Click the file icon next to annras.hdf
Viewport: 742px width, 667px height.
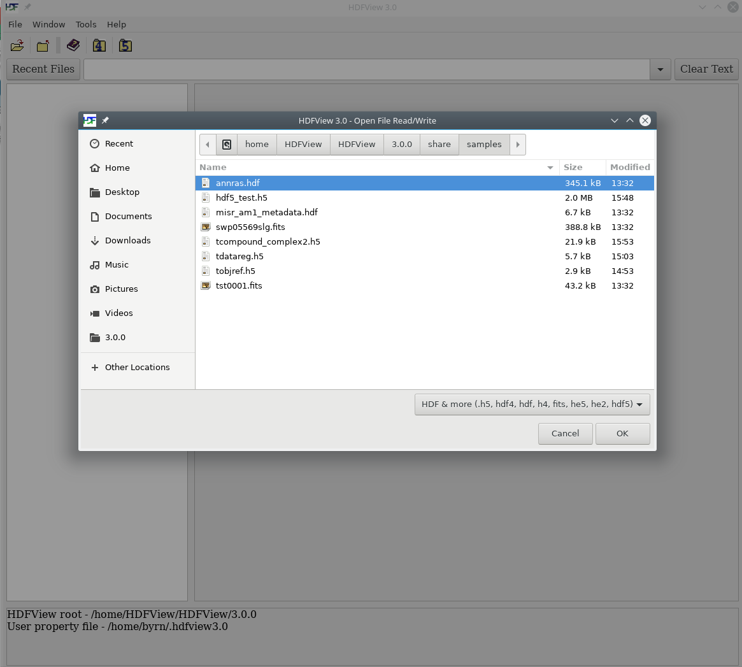pos(205,183)
